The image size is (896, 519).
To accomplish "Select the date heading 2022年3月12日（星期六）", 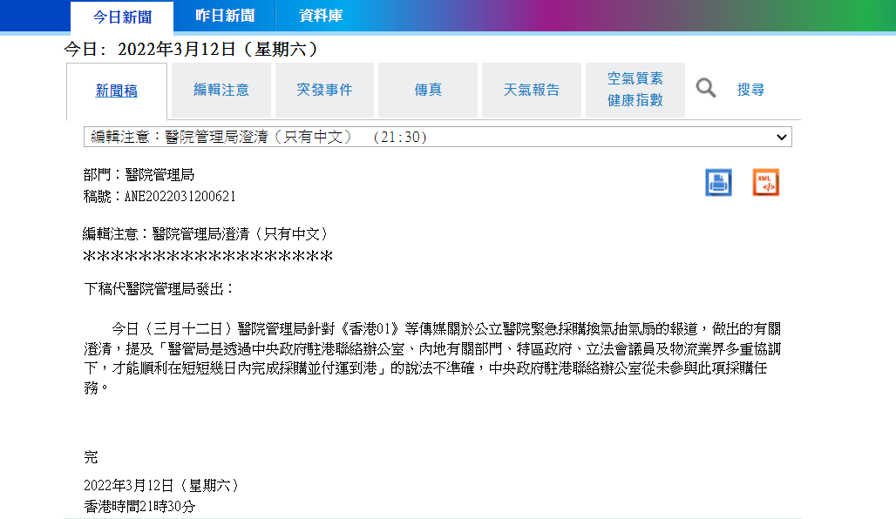I will [218, 49].
